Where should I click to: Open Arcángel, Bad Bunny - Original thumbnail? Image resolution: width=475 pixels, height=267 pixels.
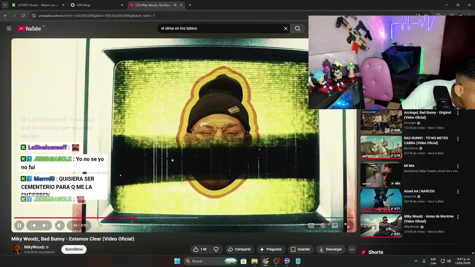[381, 122]
